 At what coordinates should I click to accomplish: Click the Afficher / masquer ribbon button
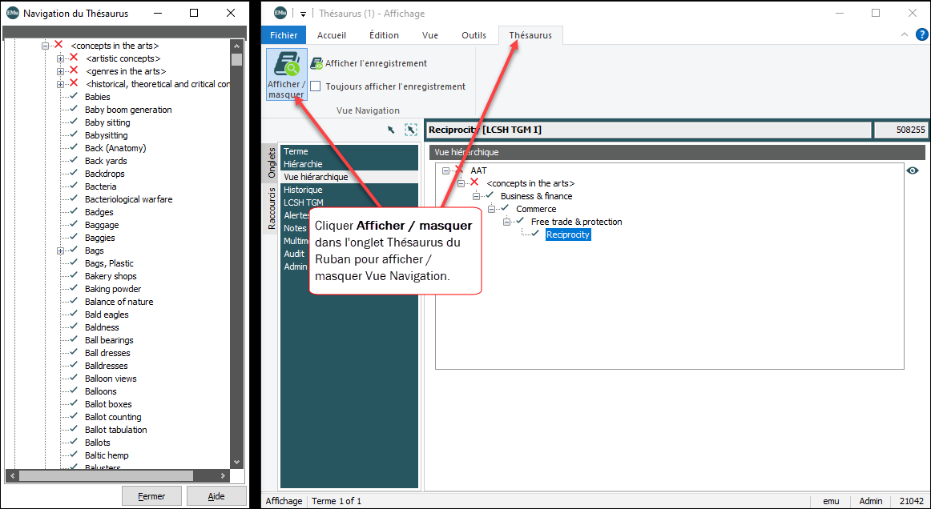(286, 74)
